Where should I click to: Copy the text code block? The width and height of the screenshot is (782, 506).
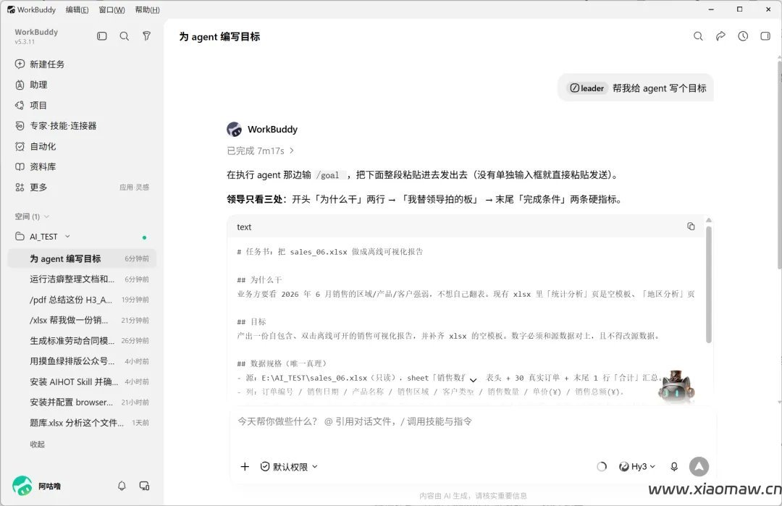691,227
